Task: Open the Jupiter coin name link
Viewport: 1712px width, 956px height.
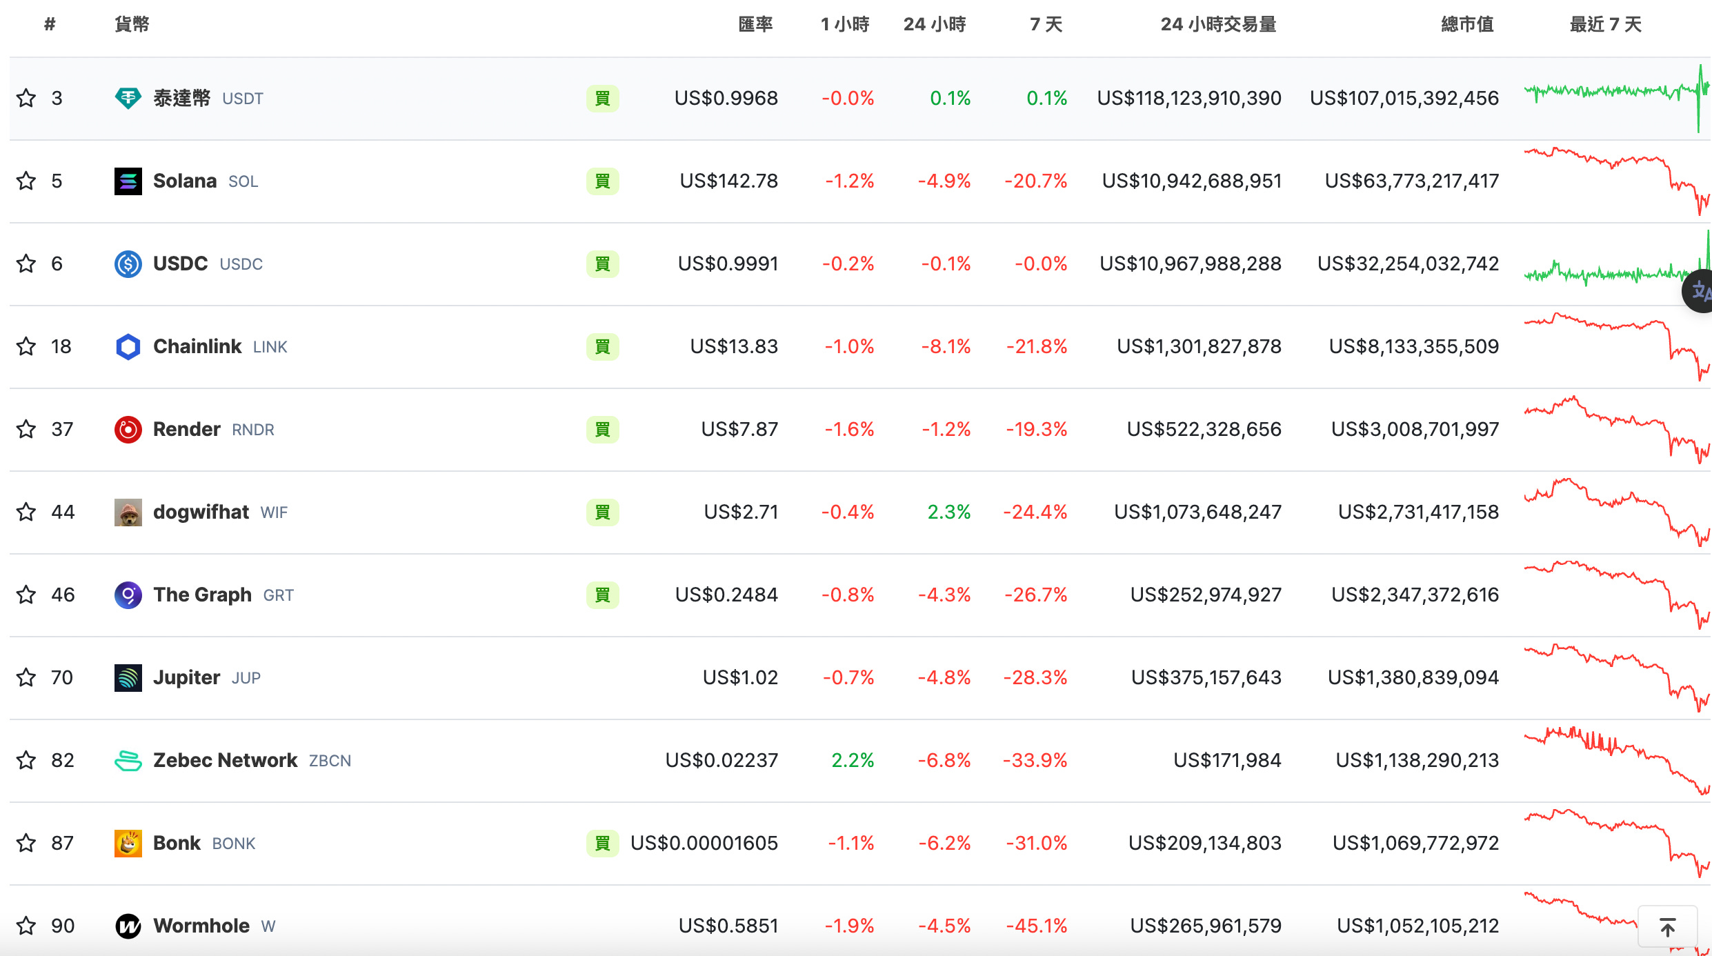Action: point(186,678)
